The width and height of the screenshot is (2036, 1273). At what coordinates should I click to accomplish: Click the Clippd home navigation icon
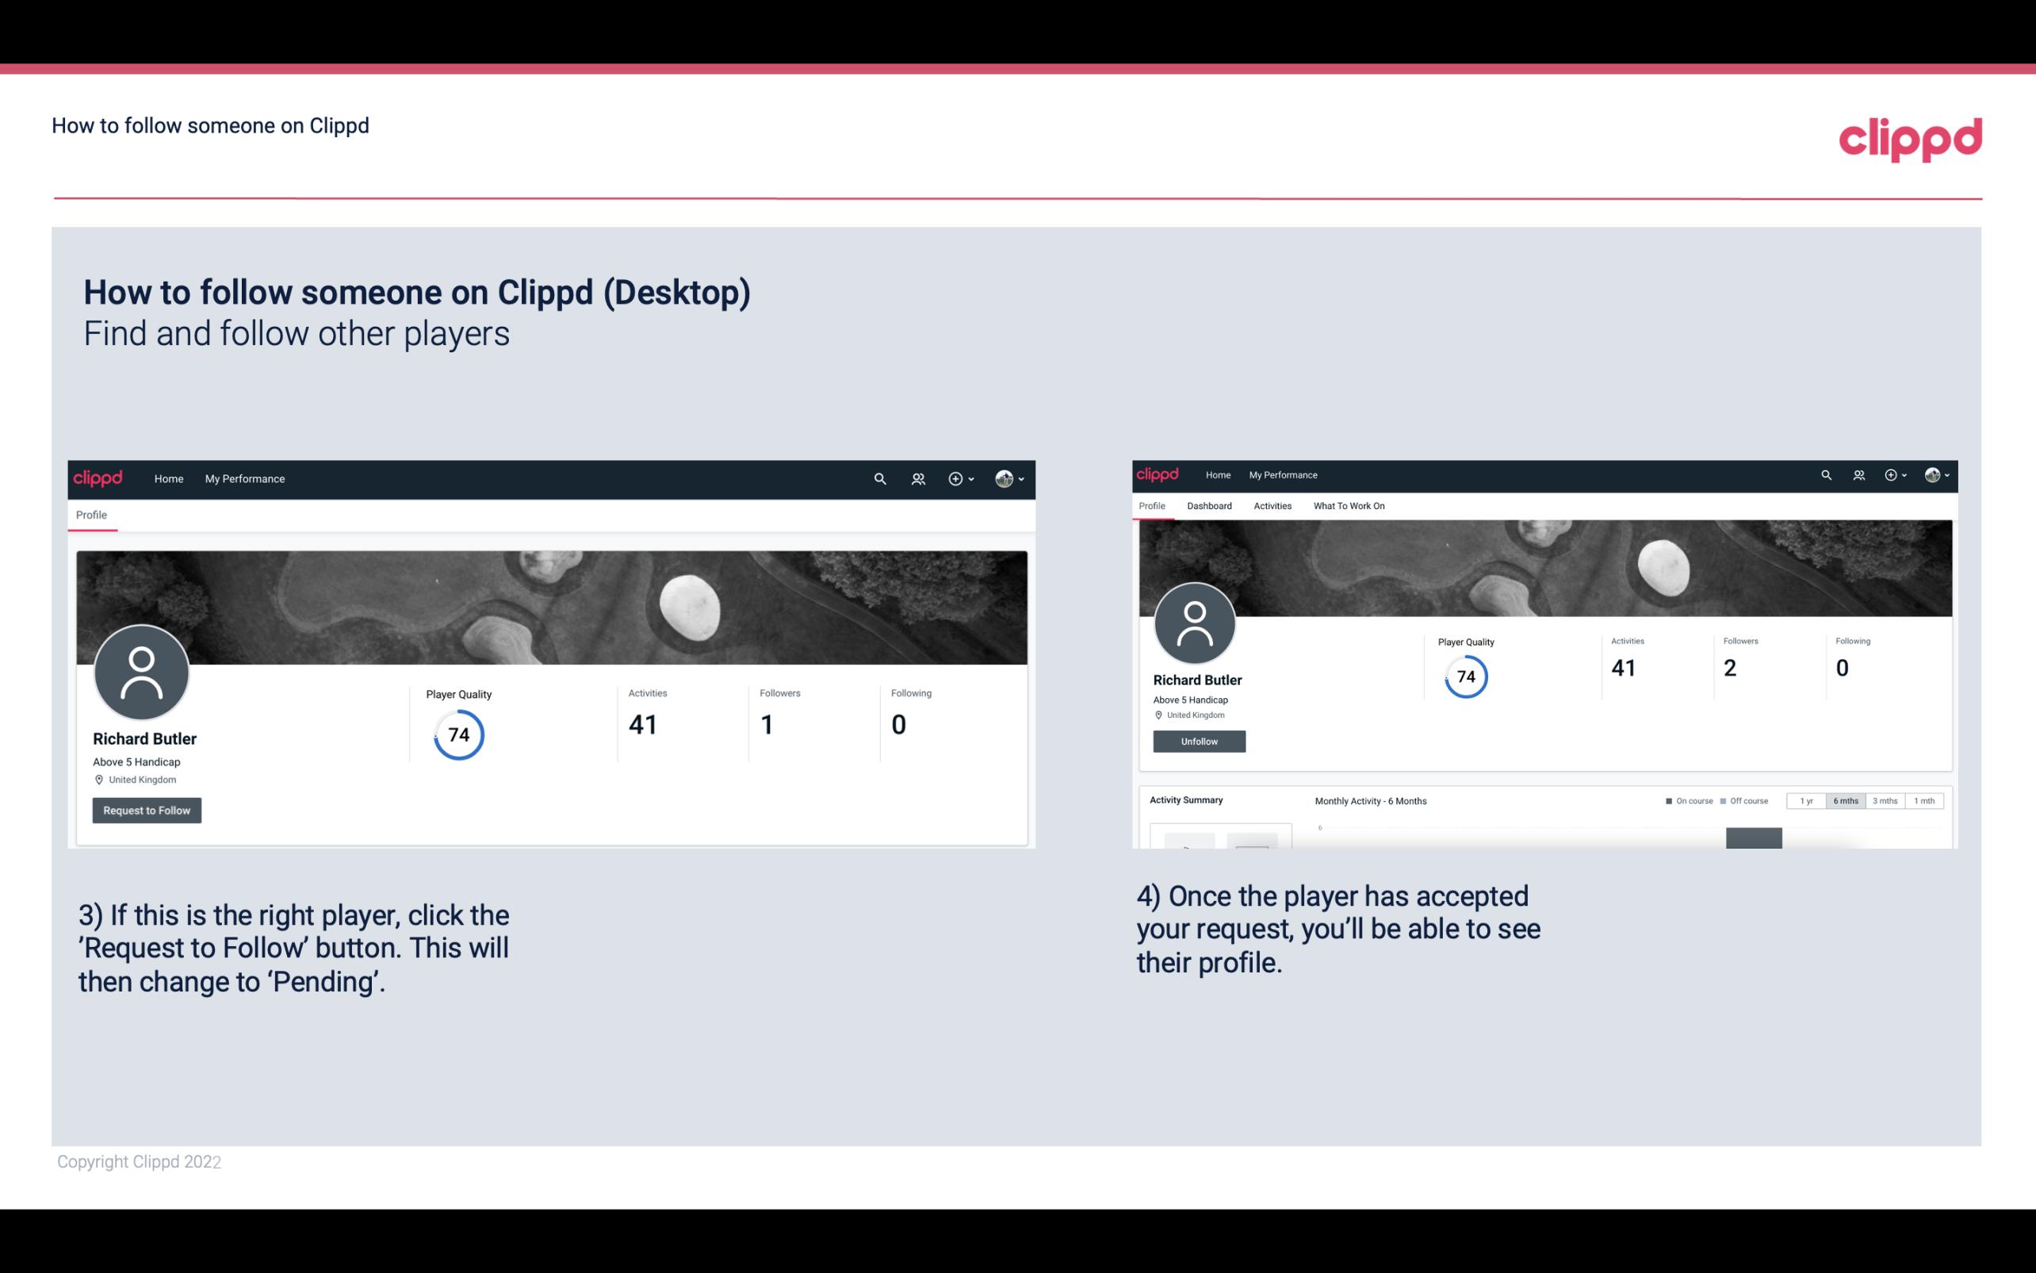pyautogui.click(x=100, y=478)
